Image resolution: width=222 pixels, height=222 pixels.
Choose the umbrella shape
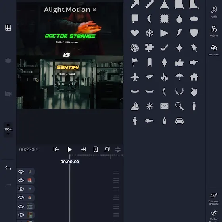179,77
